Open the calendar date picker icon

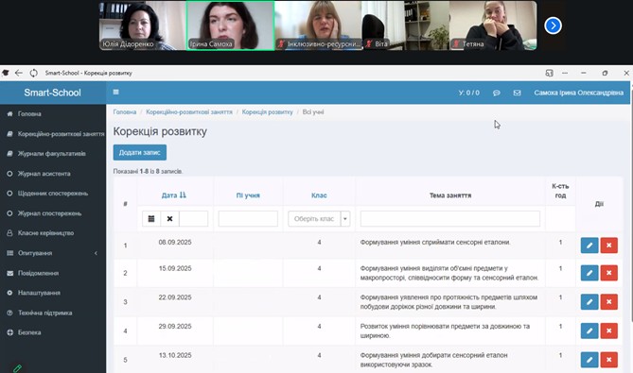(151, 219)
